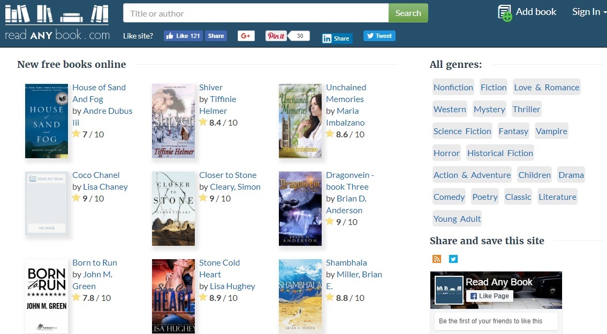Click the read ANY book logo
This screenshot has width=607, height=334.
coord(57,22)
